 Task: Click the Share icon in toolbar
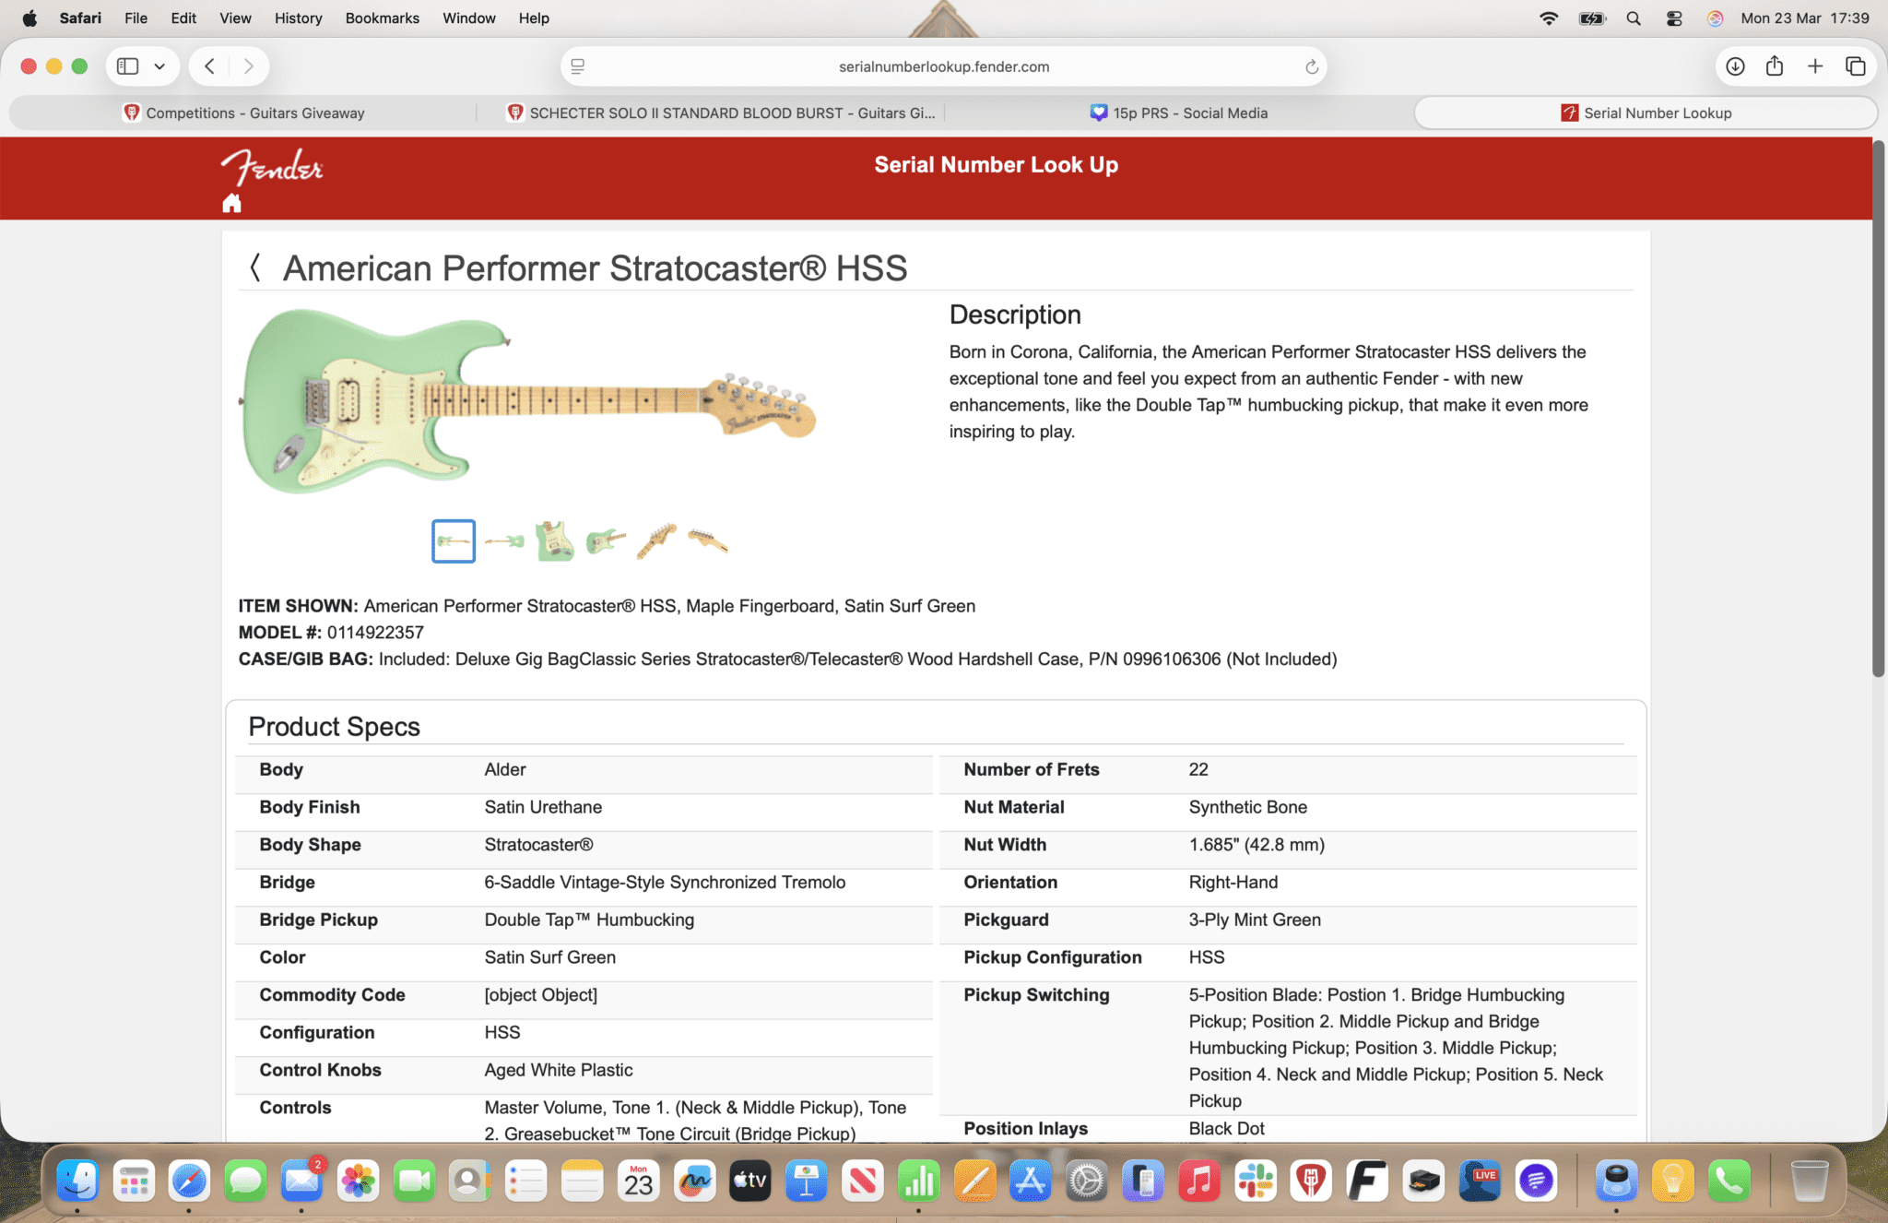1775,66
